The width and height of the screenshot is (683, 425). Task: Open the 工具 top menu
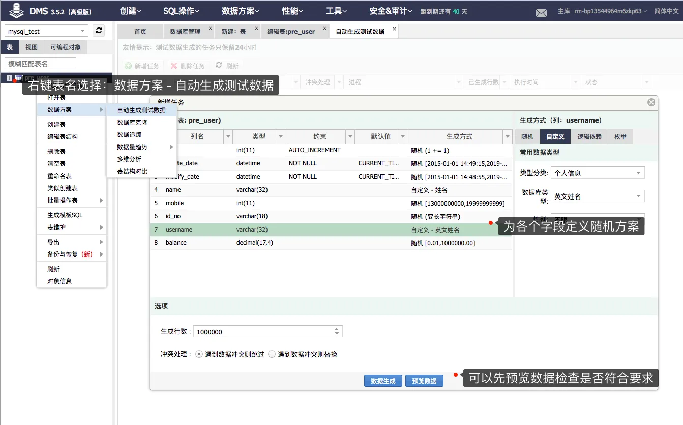click(x=337, y=11)
